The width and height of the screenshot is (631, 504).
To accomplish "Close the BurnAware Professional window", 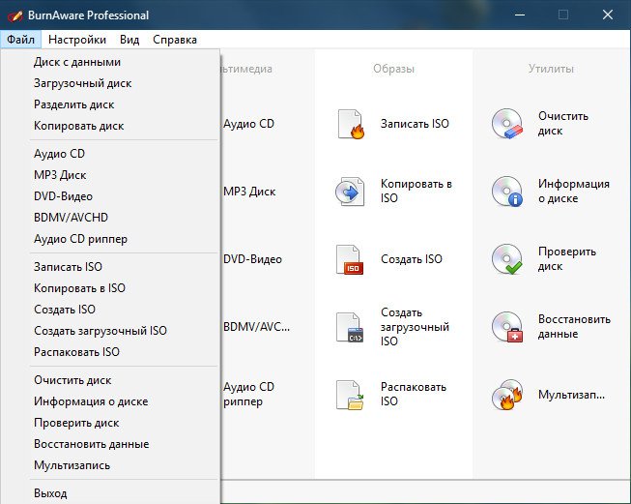I will 607,15.
